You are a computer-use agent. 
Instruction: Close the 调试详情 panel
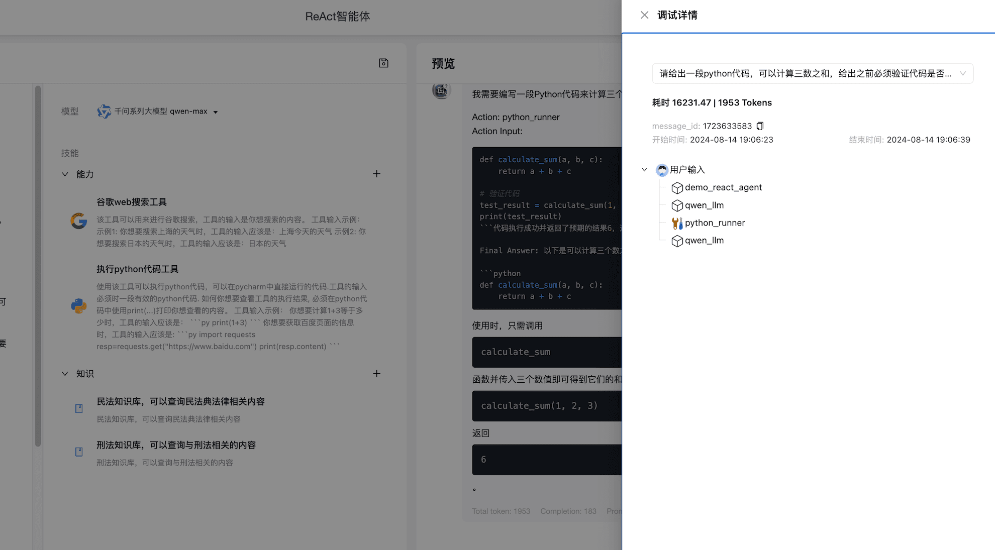coord(644,15)
